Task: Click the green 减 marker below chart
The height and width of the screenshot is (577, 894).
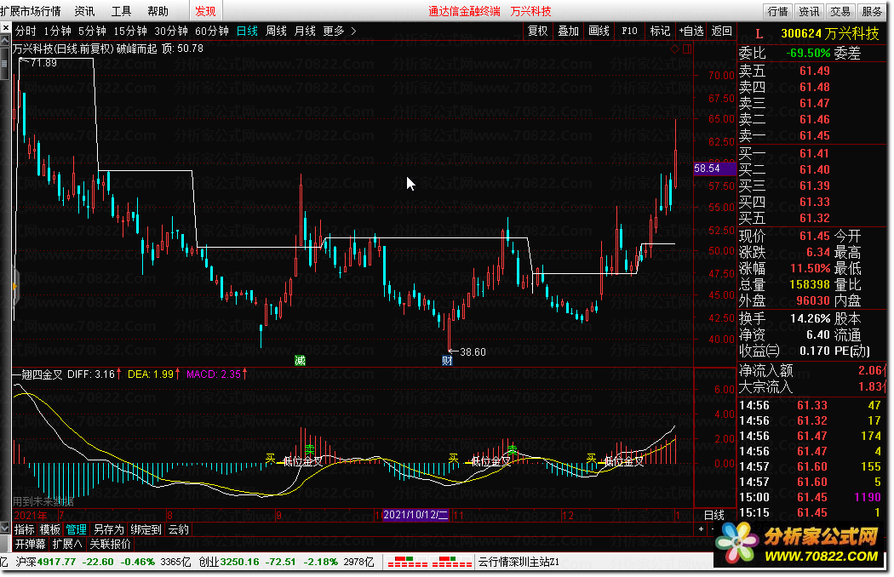Action: click(300, 360)
